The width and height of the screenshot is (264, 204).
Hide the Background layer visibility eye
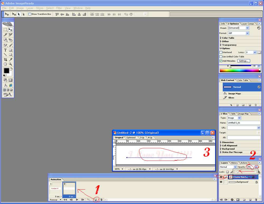pyautogui.click(x=221, y=182)
